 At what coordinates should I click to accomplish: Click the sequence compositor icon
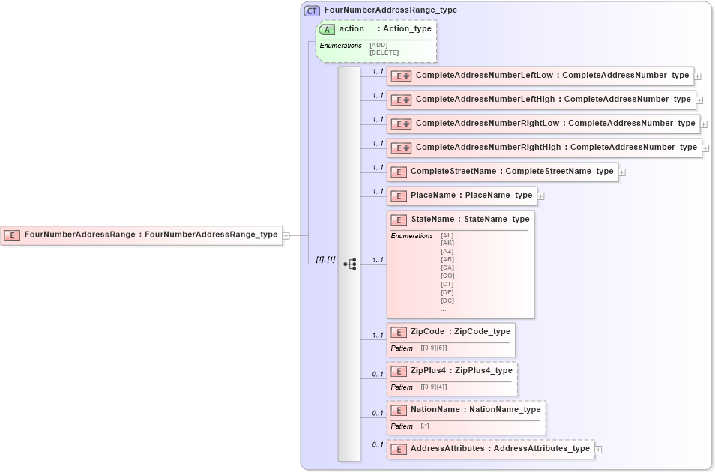click(x=349, y=264)
